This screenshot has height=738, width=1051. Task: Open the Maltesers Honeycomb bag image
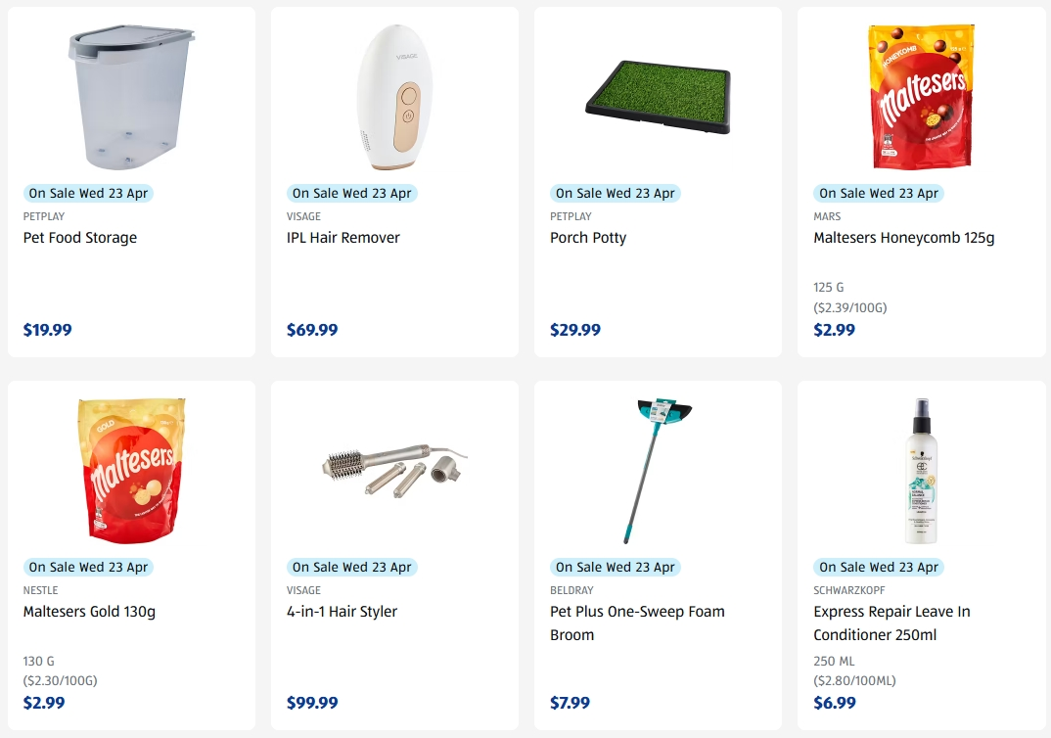point(921,97)
